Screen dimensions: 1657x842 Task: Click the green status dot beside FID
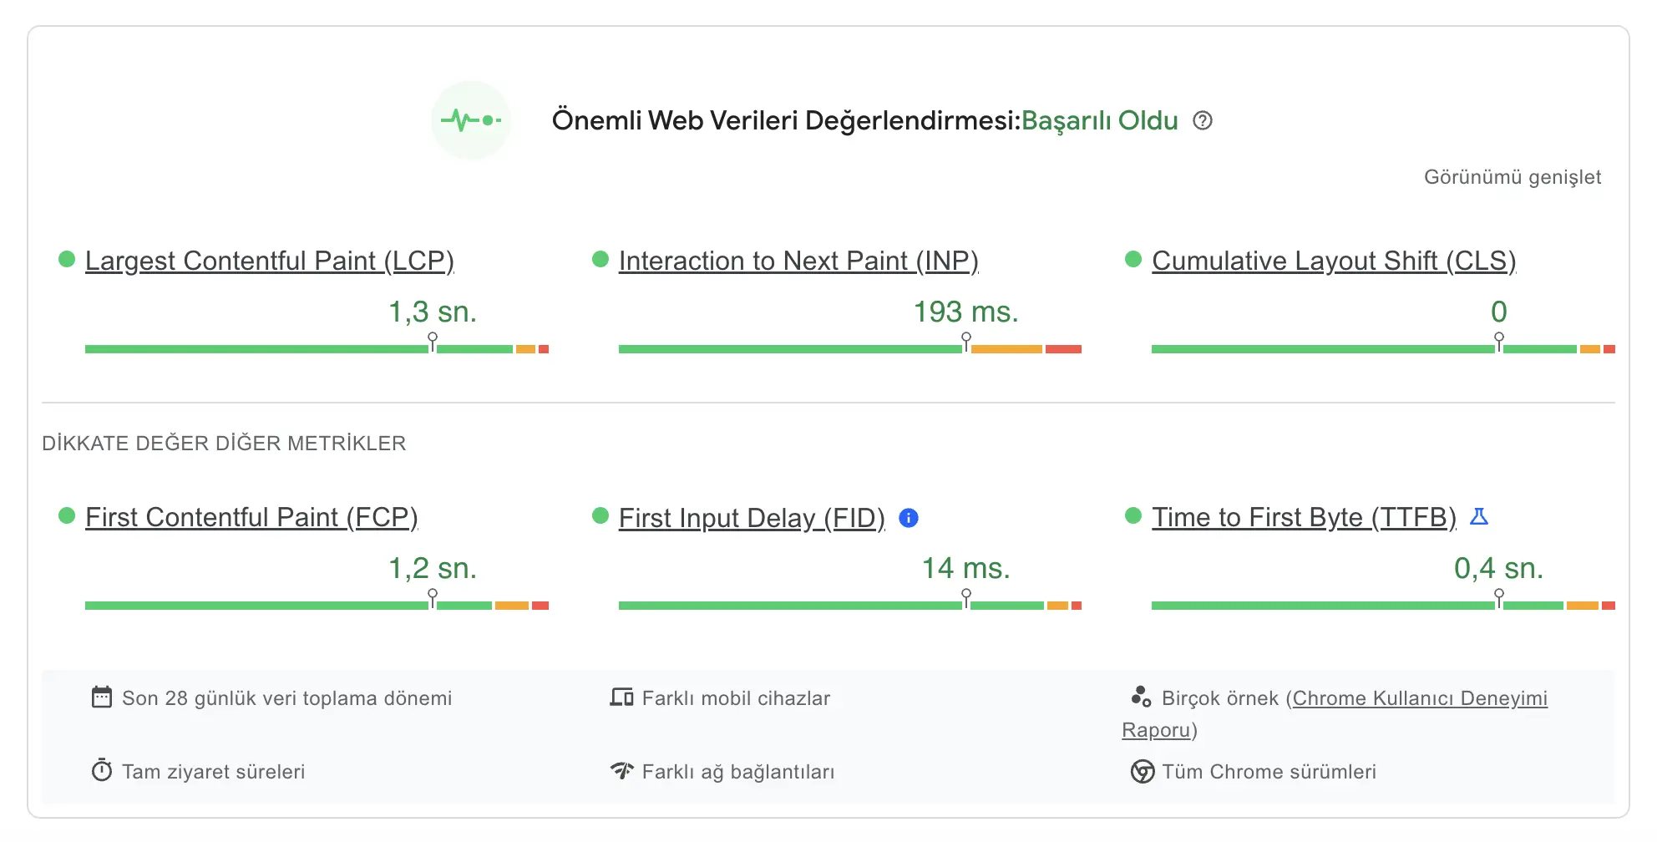coord(600,515)
